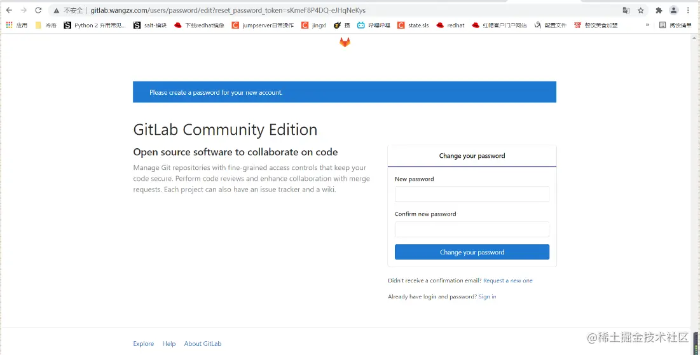Screen dimensions: 700x355
Task: Expand the hidden bookmarks chevron
Action: coord(647,25)
